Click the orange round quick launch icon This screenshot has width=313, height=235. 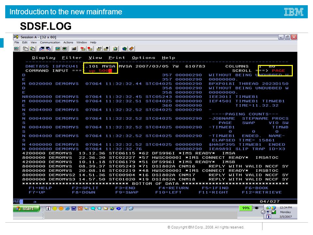61,209
